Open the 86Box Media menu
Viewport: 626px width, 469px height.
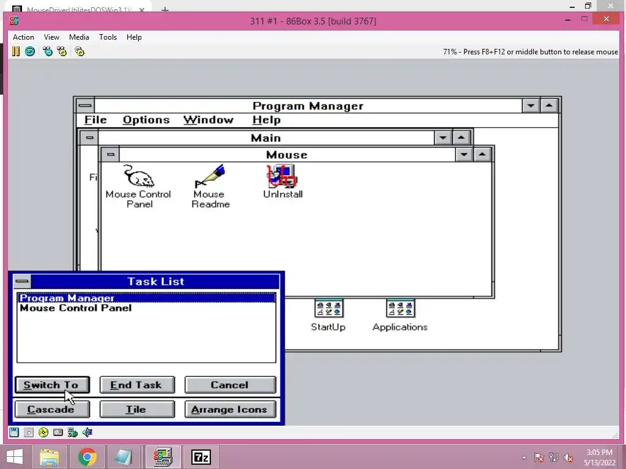[x=79, y=37]
